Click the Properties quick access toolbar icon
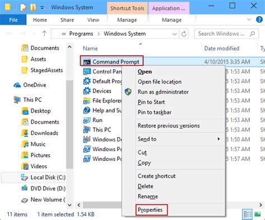 (x=23, y=7)
